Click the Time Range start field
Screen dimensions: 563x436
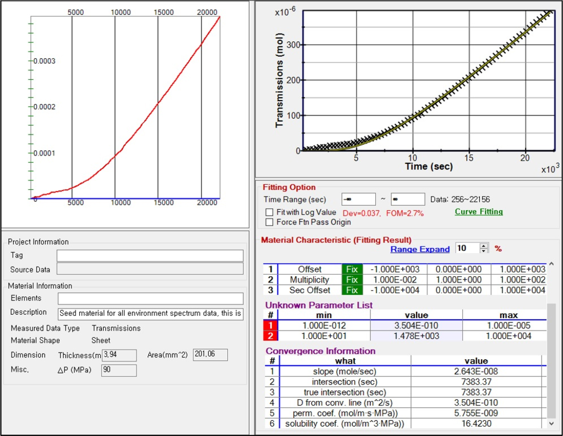[x=358, y=199]
